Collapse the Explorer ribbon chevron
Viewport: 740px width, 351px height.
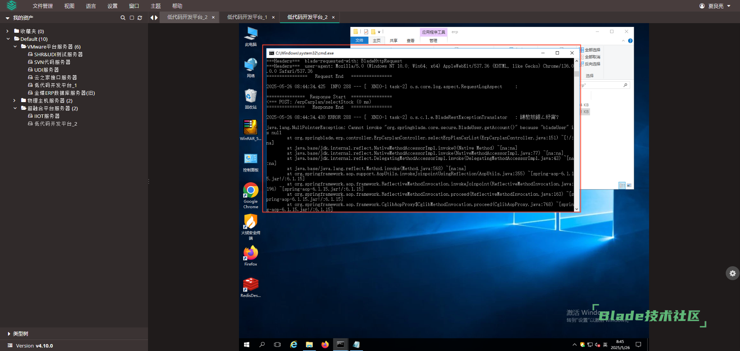pyautogui.click(x=623, y=40)
